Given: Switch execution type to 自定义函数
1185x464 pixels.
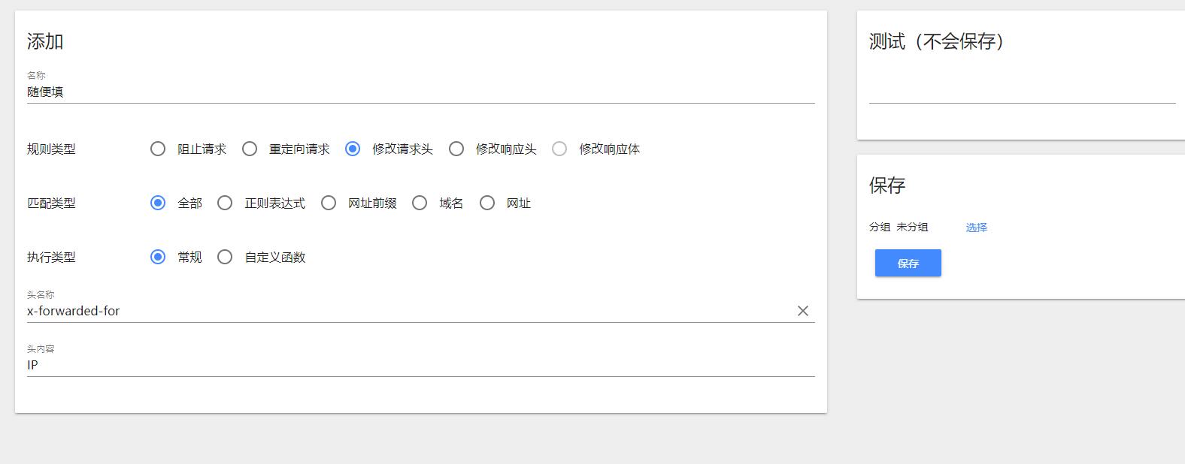Looking at the screenshot, I should 225,257.
